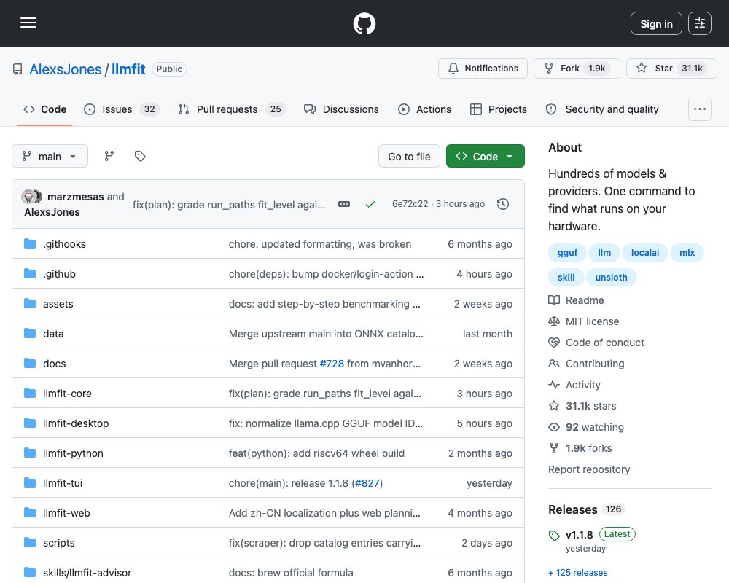Open the main branch selector dropdown
The width and height of the screenshot is (729, 583).
[50, 156]
